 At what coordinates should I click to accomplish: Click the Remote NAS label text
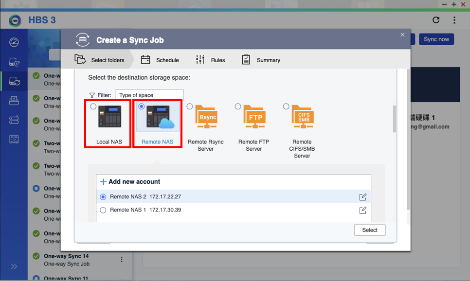tap(157, 141)
